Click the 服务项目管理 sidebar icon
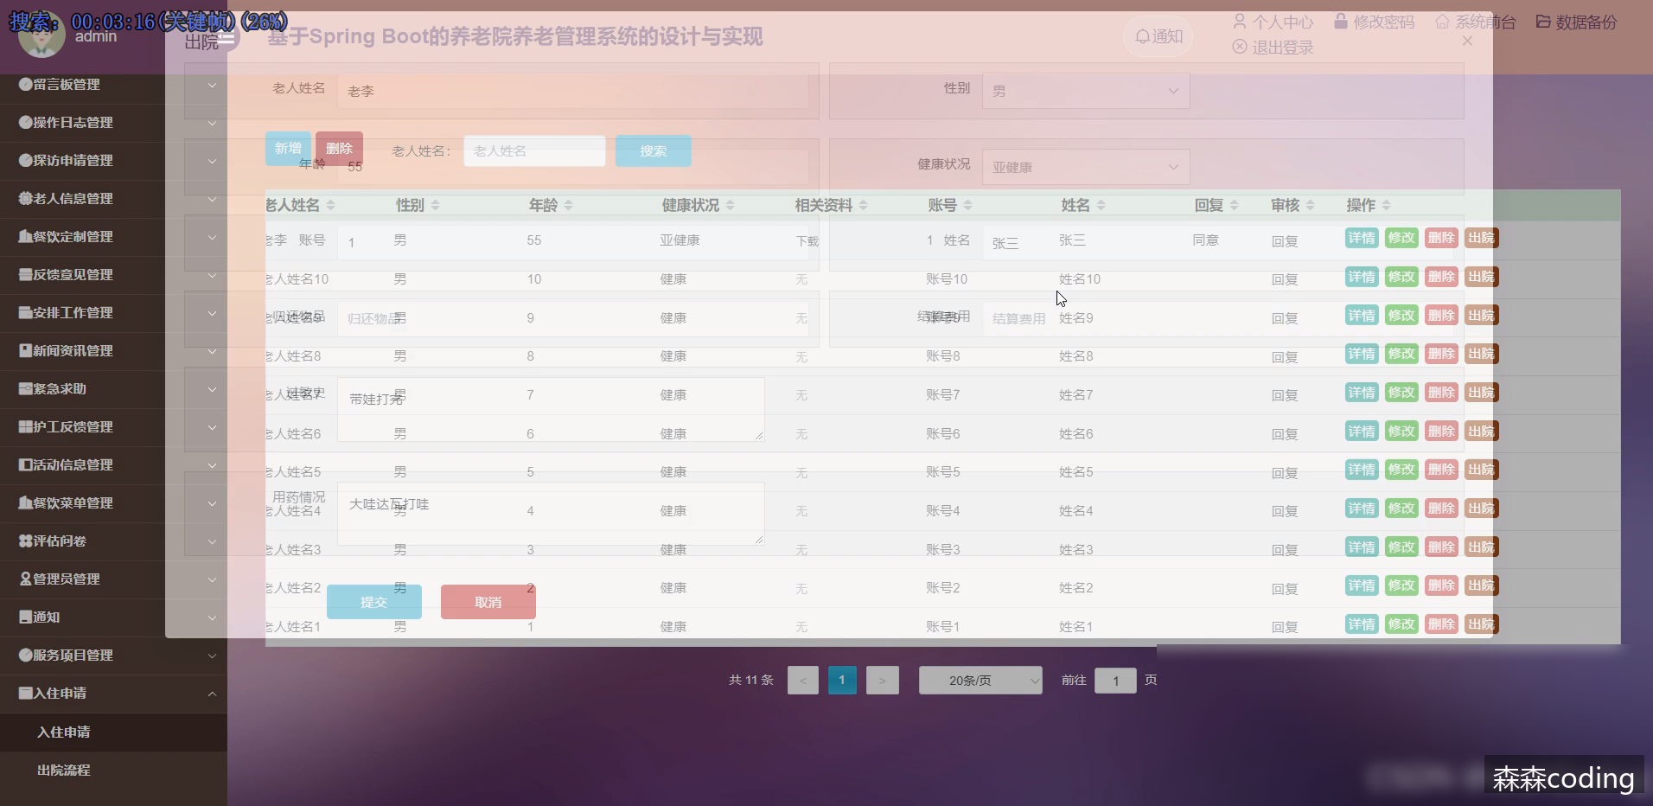The width and height of the screenshot is (1653, 806). [26, 656]
